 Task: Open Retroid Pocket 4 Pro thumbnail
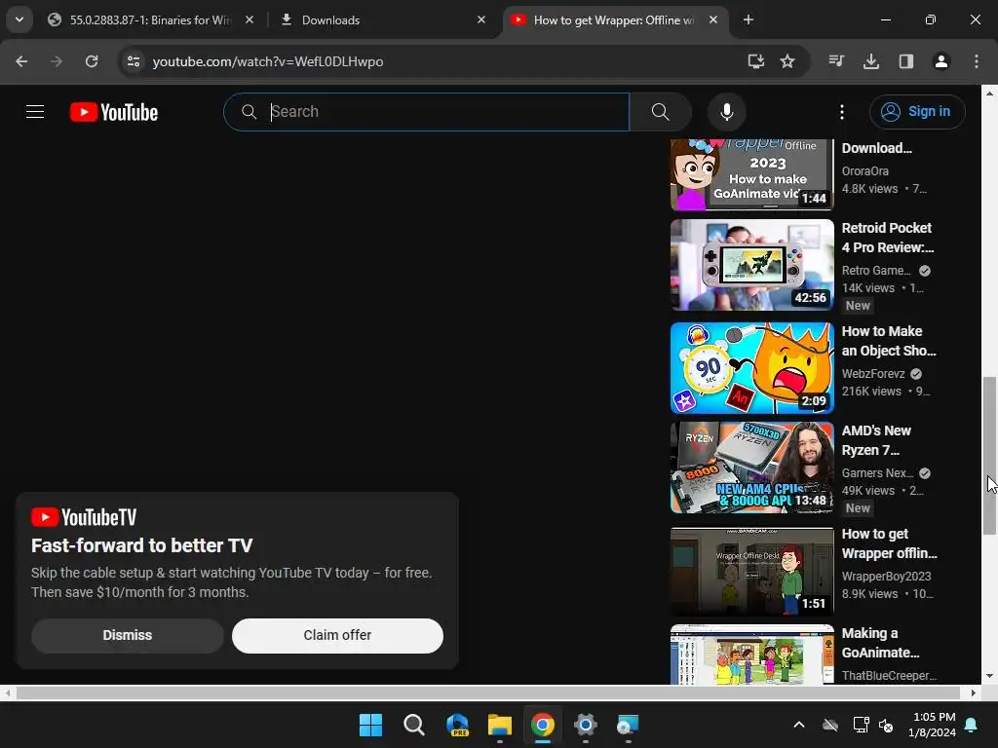pyautogui.click(x=751, y=265)
